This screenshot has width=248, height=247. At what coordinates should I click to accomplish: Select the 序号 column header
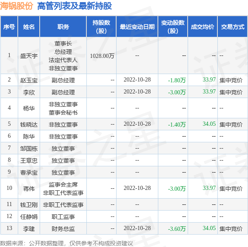[9, 27]
